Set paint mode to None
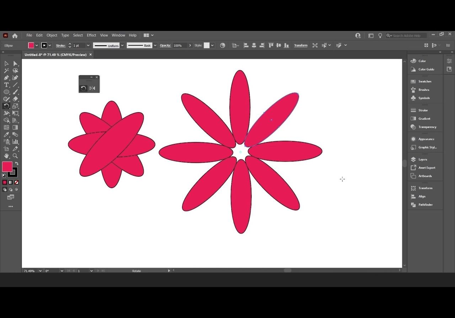Screen dimensions: 455x318 coord(16,182)
